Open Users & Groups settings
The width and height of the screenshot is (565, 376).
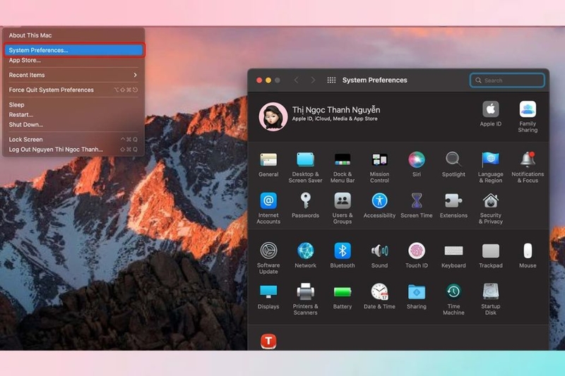343,208
